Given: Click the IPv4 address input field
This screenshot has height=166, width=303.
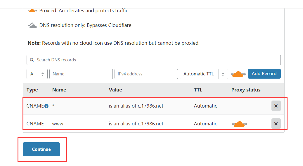Looking at the screenshot, I should tap(146, 74).
